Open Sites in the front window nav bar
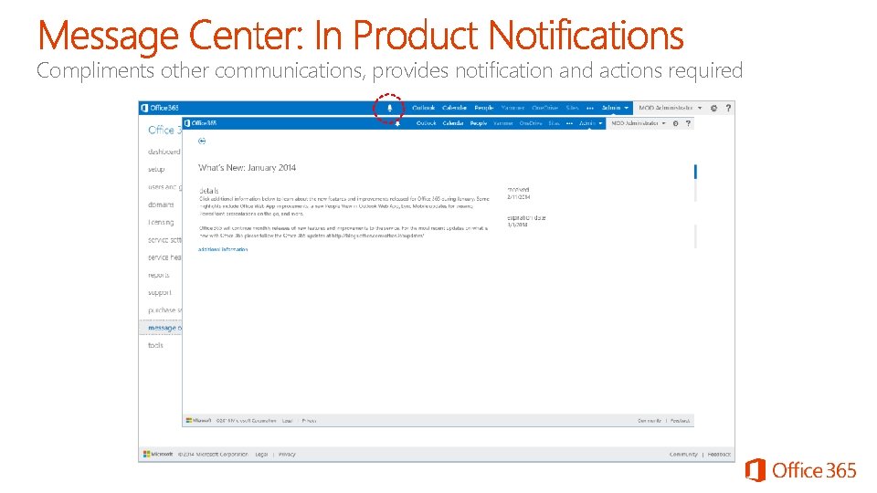The height and width of the screenshot is (493, 877). (x=554, y=123)
